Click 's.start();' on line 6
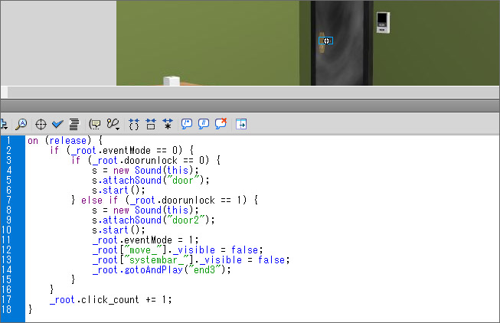This screenshot has height=323, width=500. 119,190
